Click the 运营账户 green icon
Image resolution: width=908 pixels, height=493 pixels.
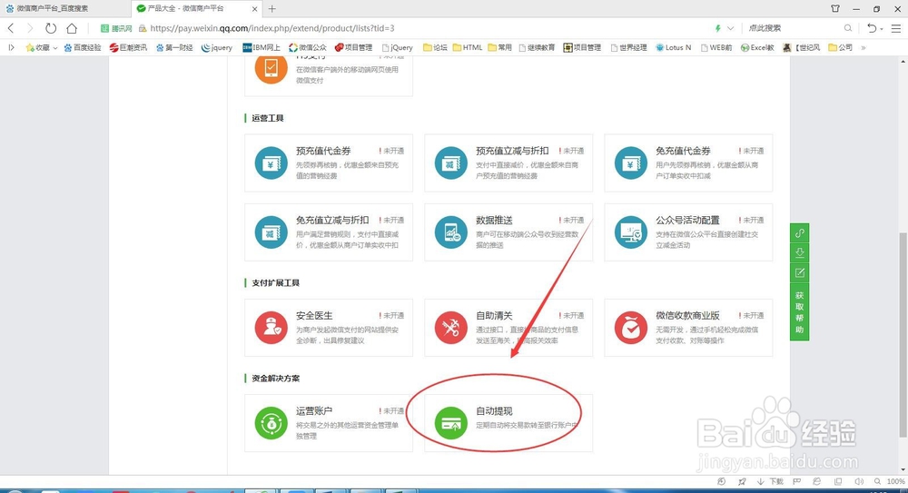[x=271, y=423]
